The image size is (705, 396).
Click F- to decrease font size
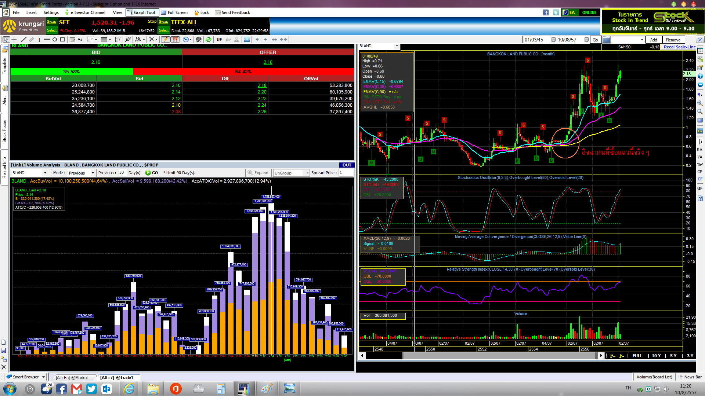[621, 356]
